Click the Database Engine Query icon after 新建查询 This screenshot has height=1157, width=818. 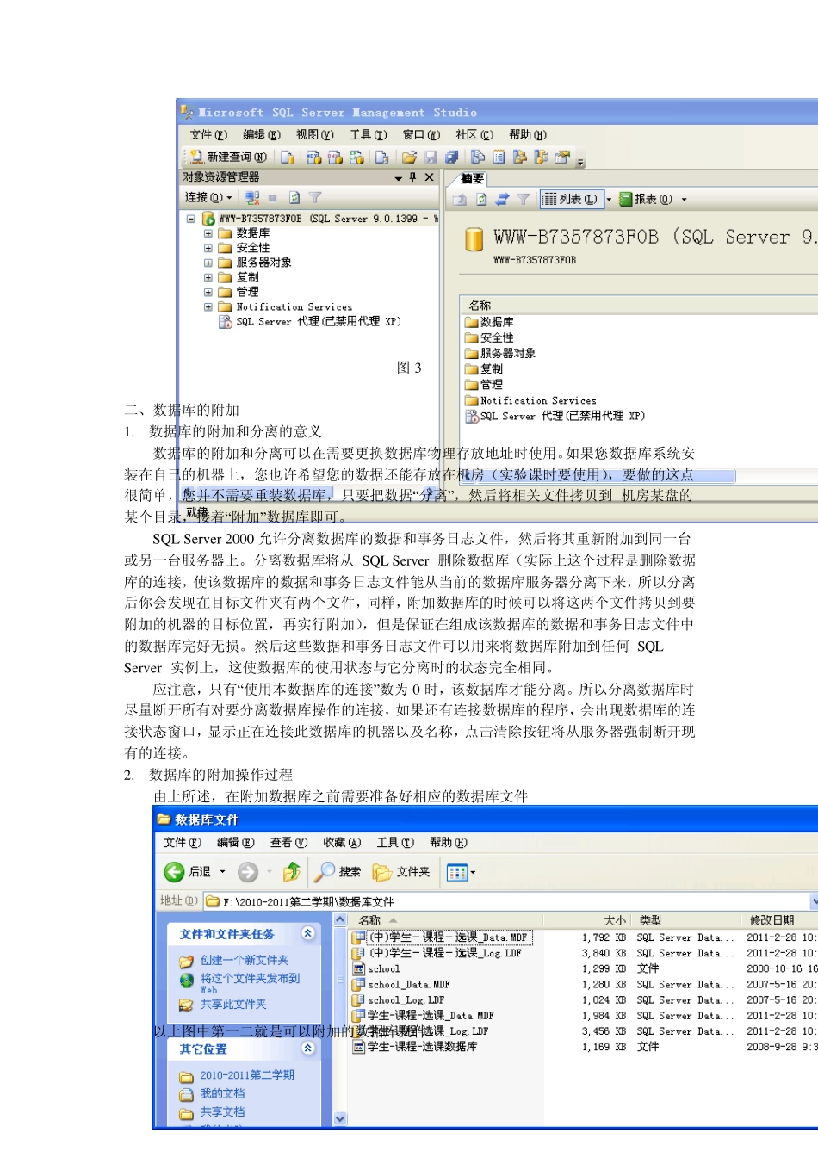coord(288,158)
